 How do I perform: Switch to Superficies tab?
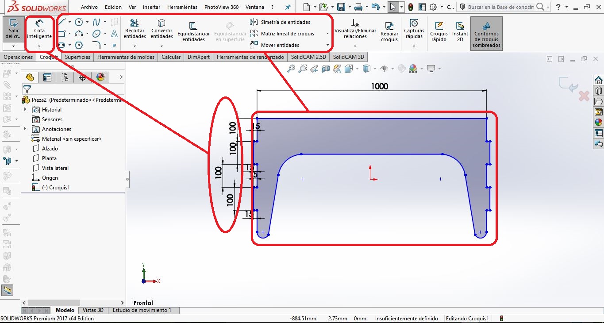coord(77,57)
